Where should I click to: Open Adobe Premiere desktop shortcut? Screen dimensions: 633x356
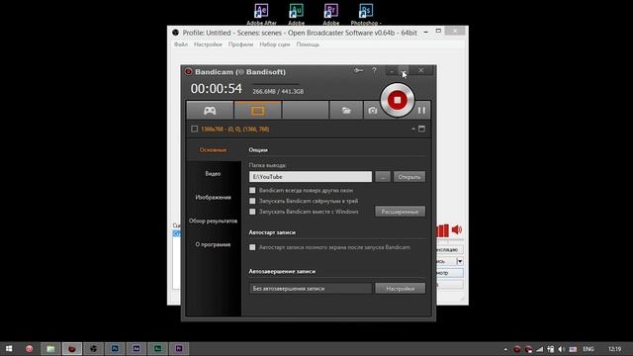click(x=331, y=14)
